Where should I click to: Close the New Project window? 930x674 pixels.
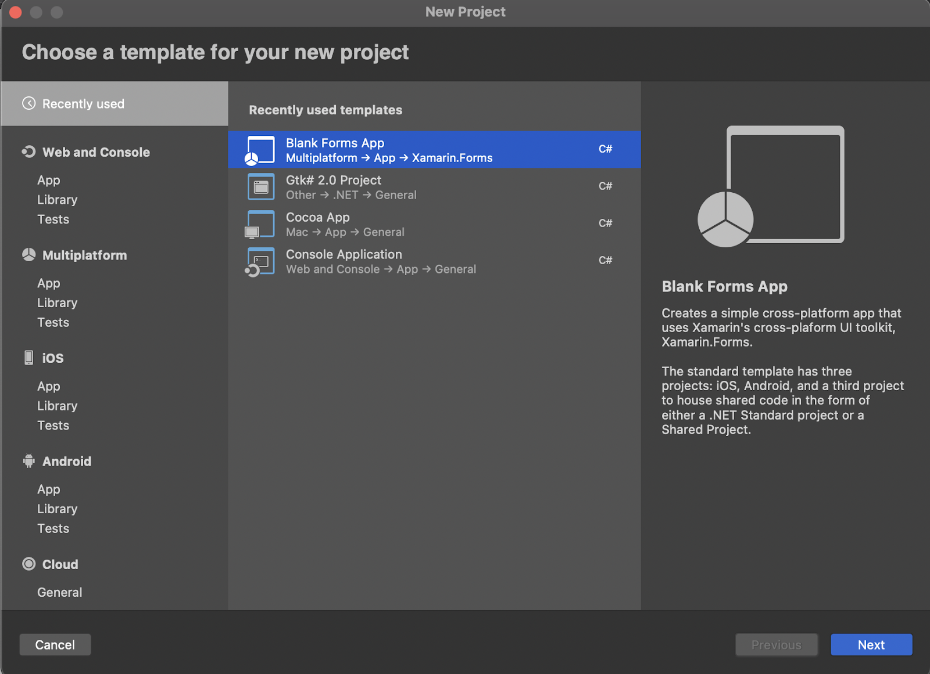tap(16, 12)
